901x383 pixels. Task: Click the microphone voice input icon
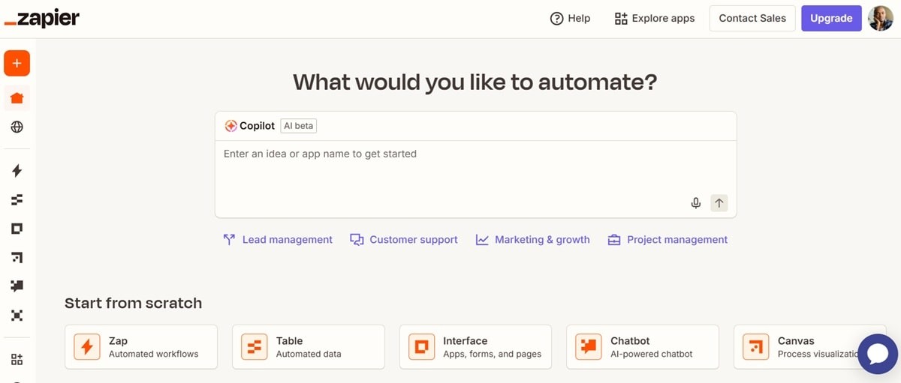click(x=696, y=203)
